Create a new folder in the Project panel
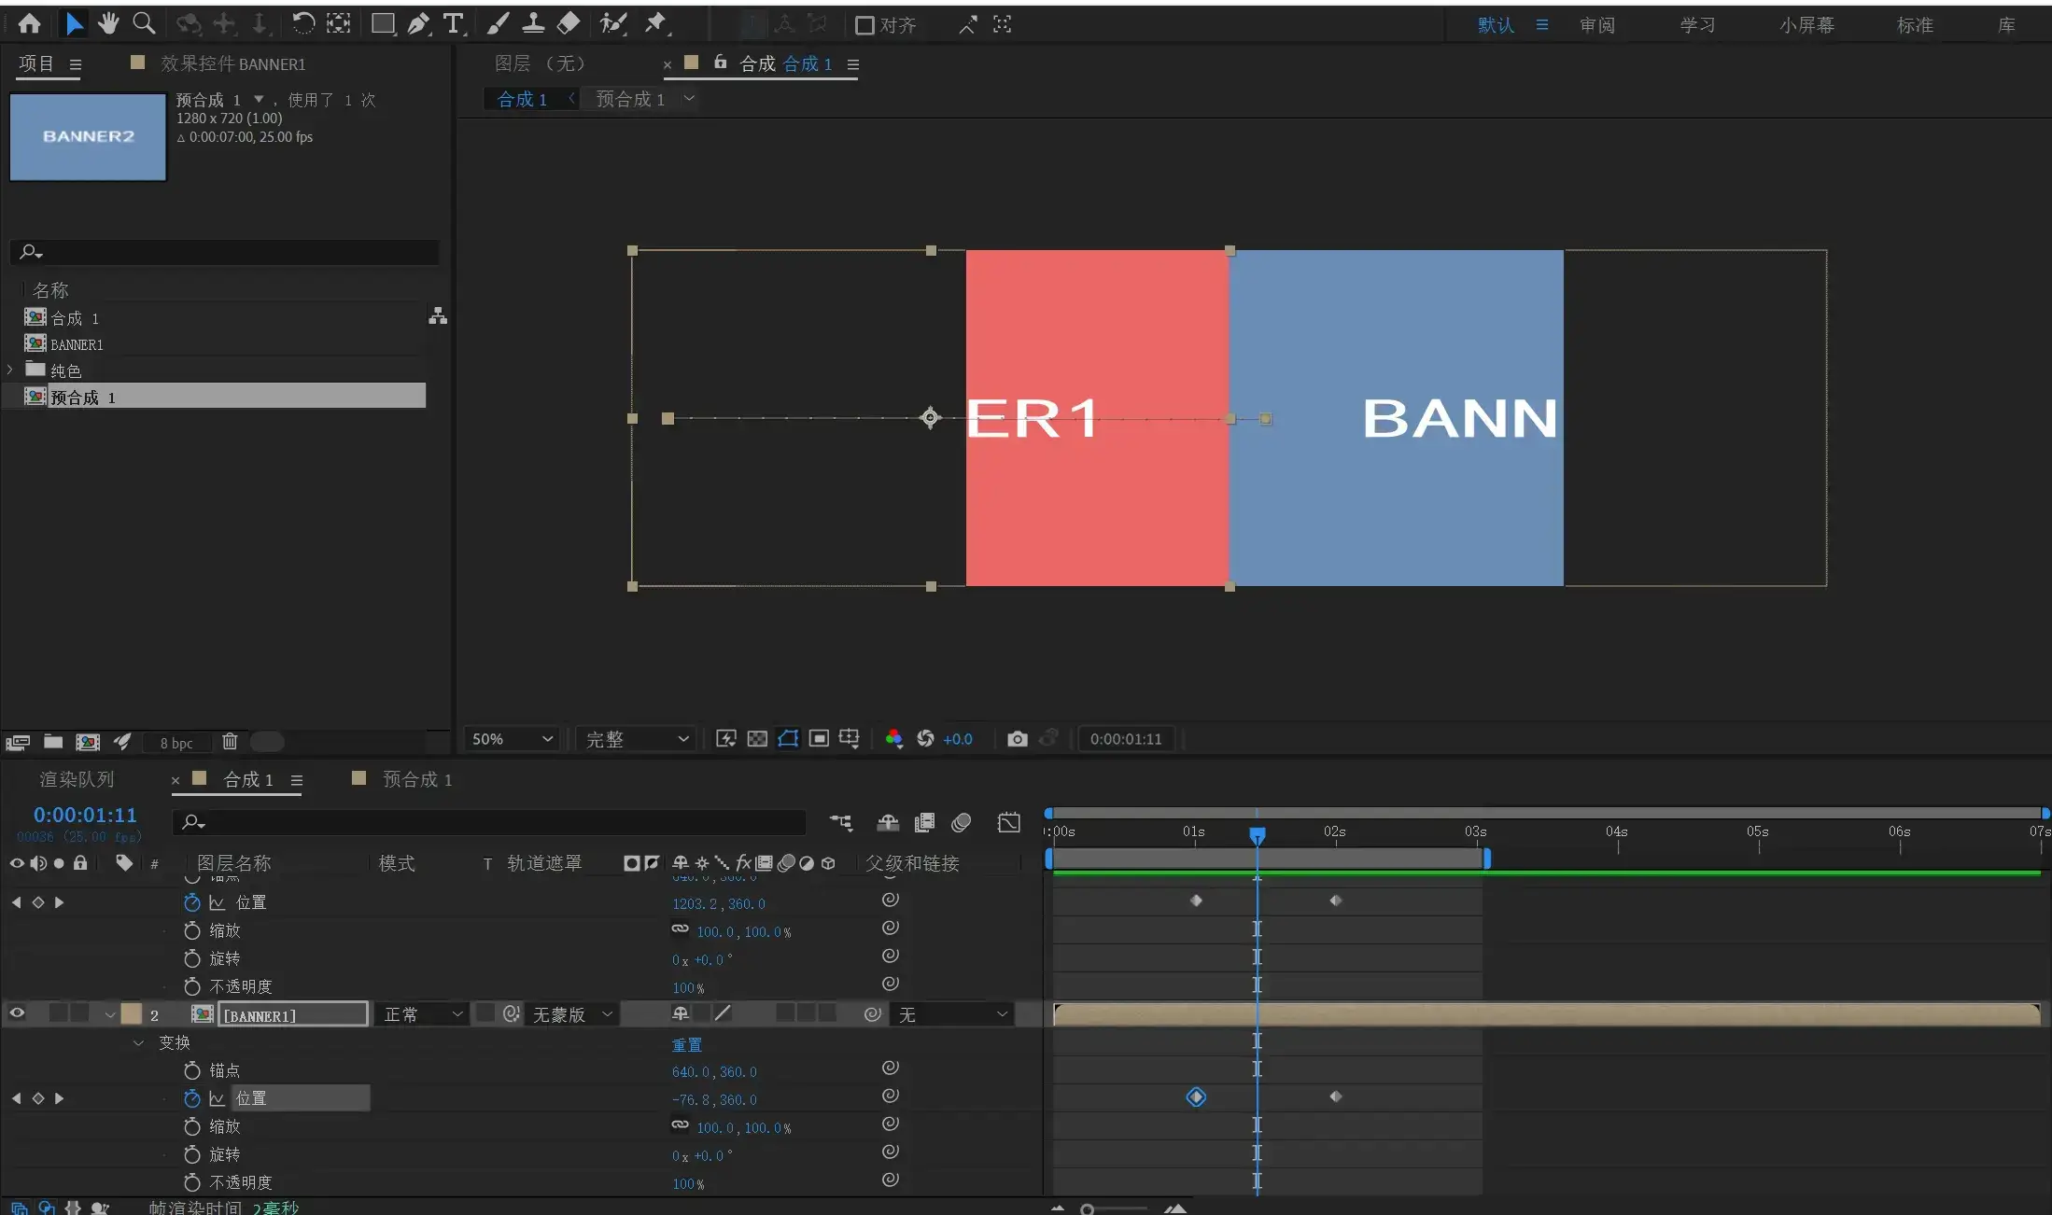This screenshot has height=1215, width=2052. click(x=53, y=742)
